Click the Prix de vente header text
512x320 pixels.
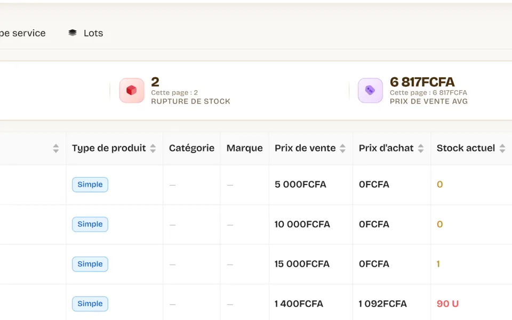(305, 148)
